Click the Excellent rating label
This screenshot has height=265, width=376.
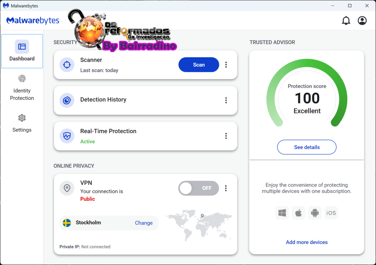point(307,111)
